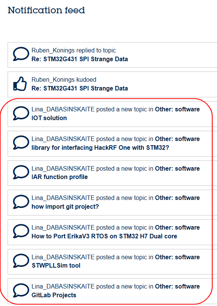Click speech bubble icon beside IAR function profile

pos(21,172)
